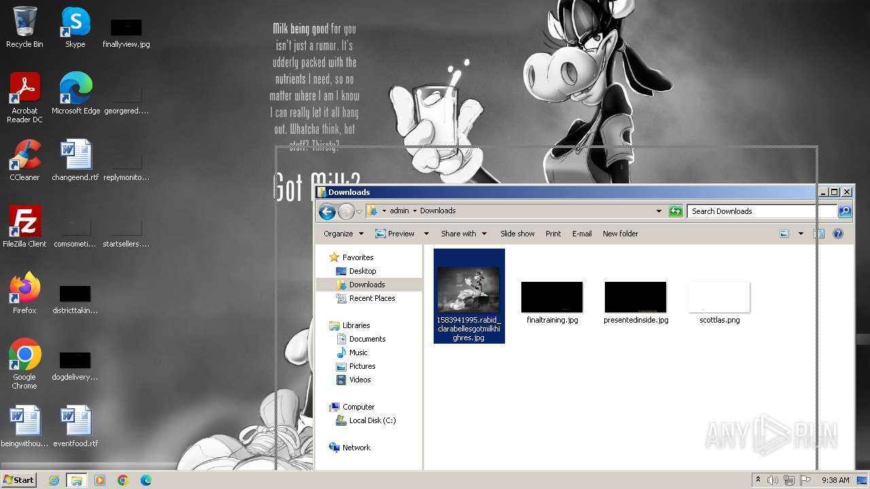
Task: Expand the address bar history dropdown
Action: 659,211
